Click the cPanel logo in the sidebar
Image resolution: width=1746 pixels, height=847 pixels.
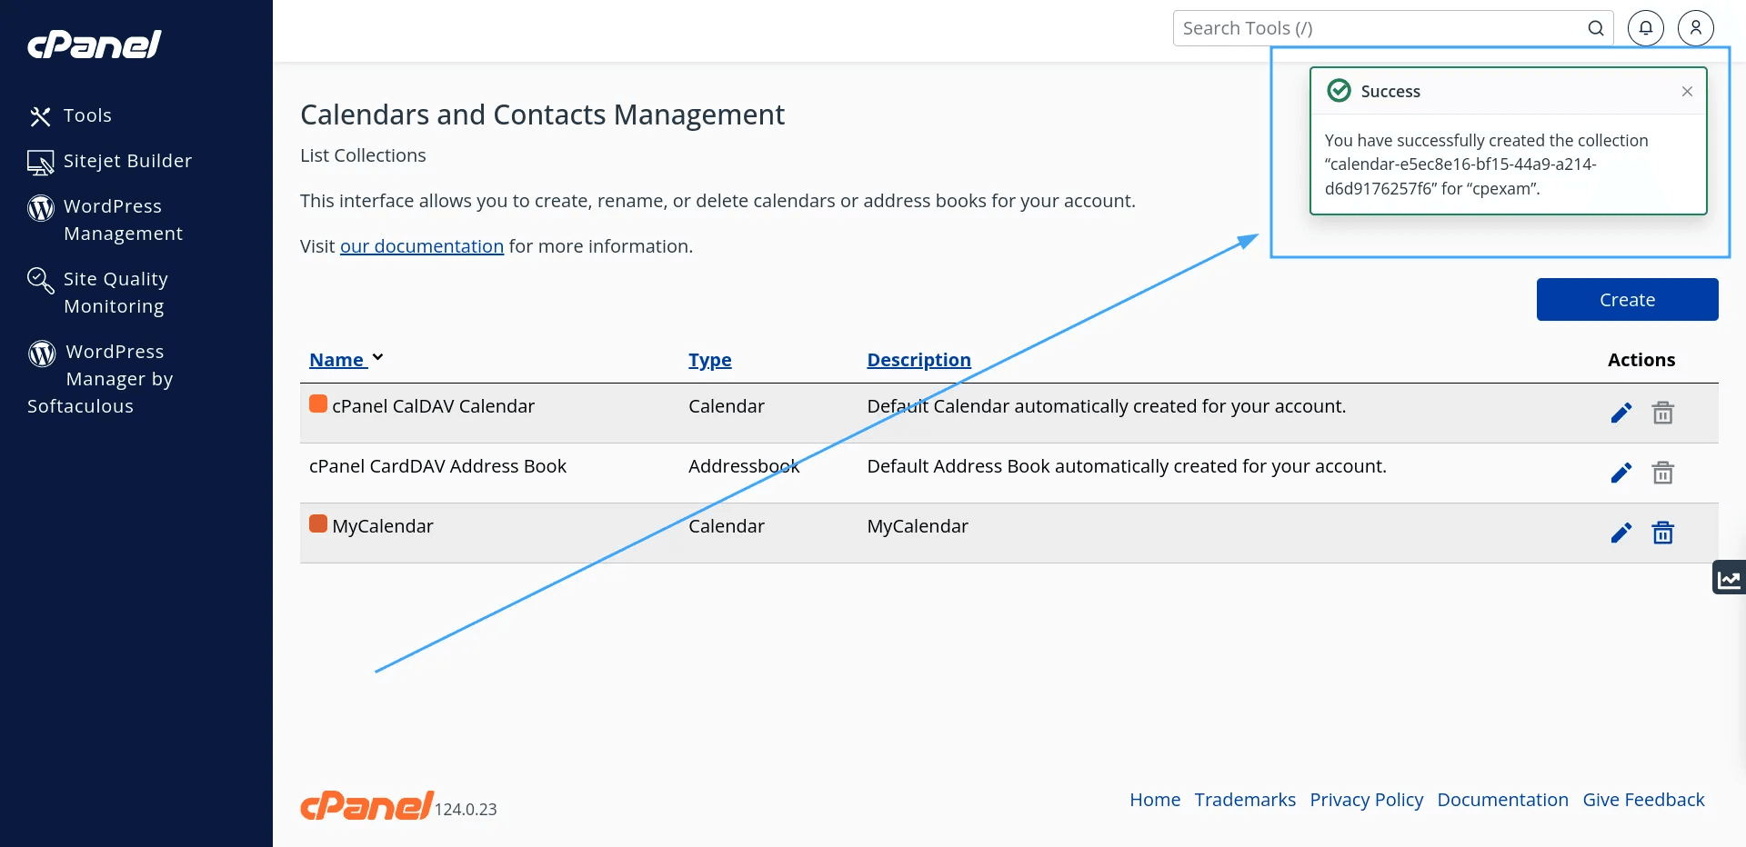click(94, 44)
